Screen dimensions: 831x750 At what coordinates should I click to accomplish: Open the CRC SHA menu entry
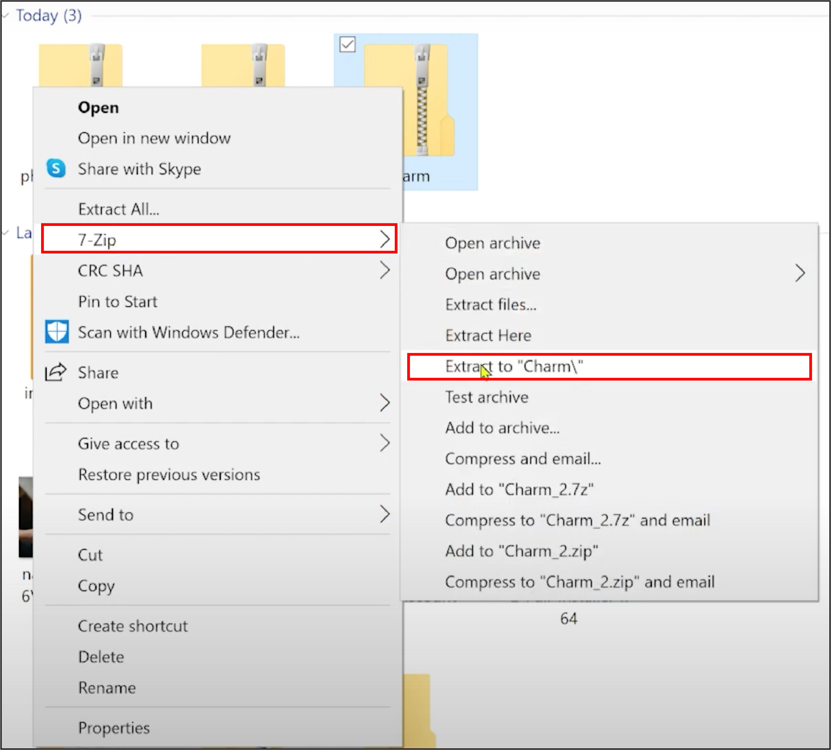click(218, 271)
